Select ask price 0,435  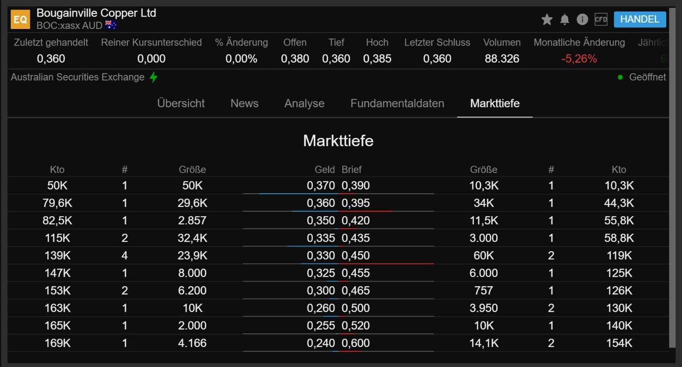point(355,238)
